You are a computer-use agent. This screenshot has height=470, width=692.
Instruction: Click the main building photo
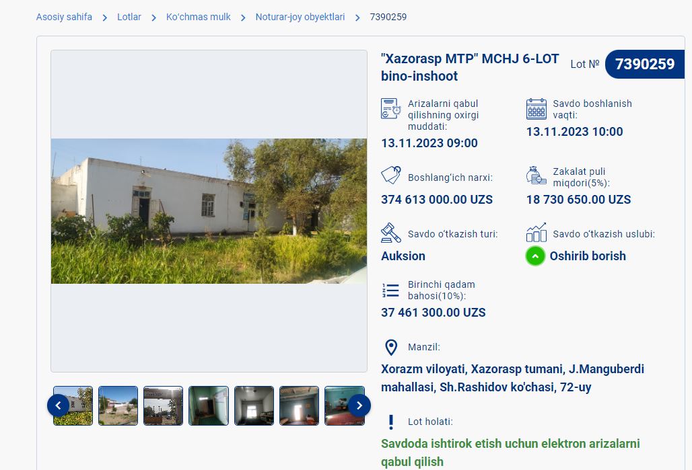[209, 211]
